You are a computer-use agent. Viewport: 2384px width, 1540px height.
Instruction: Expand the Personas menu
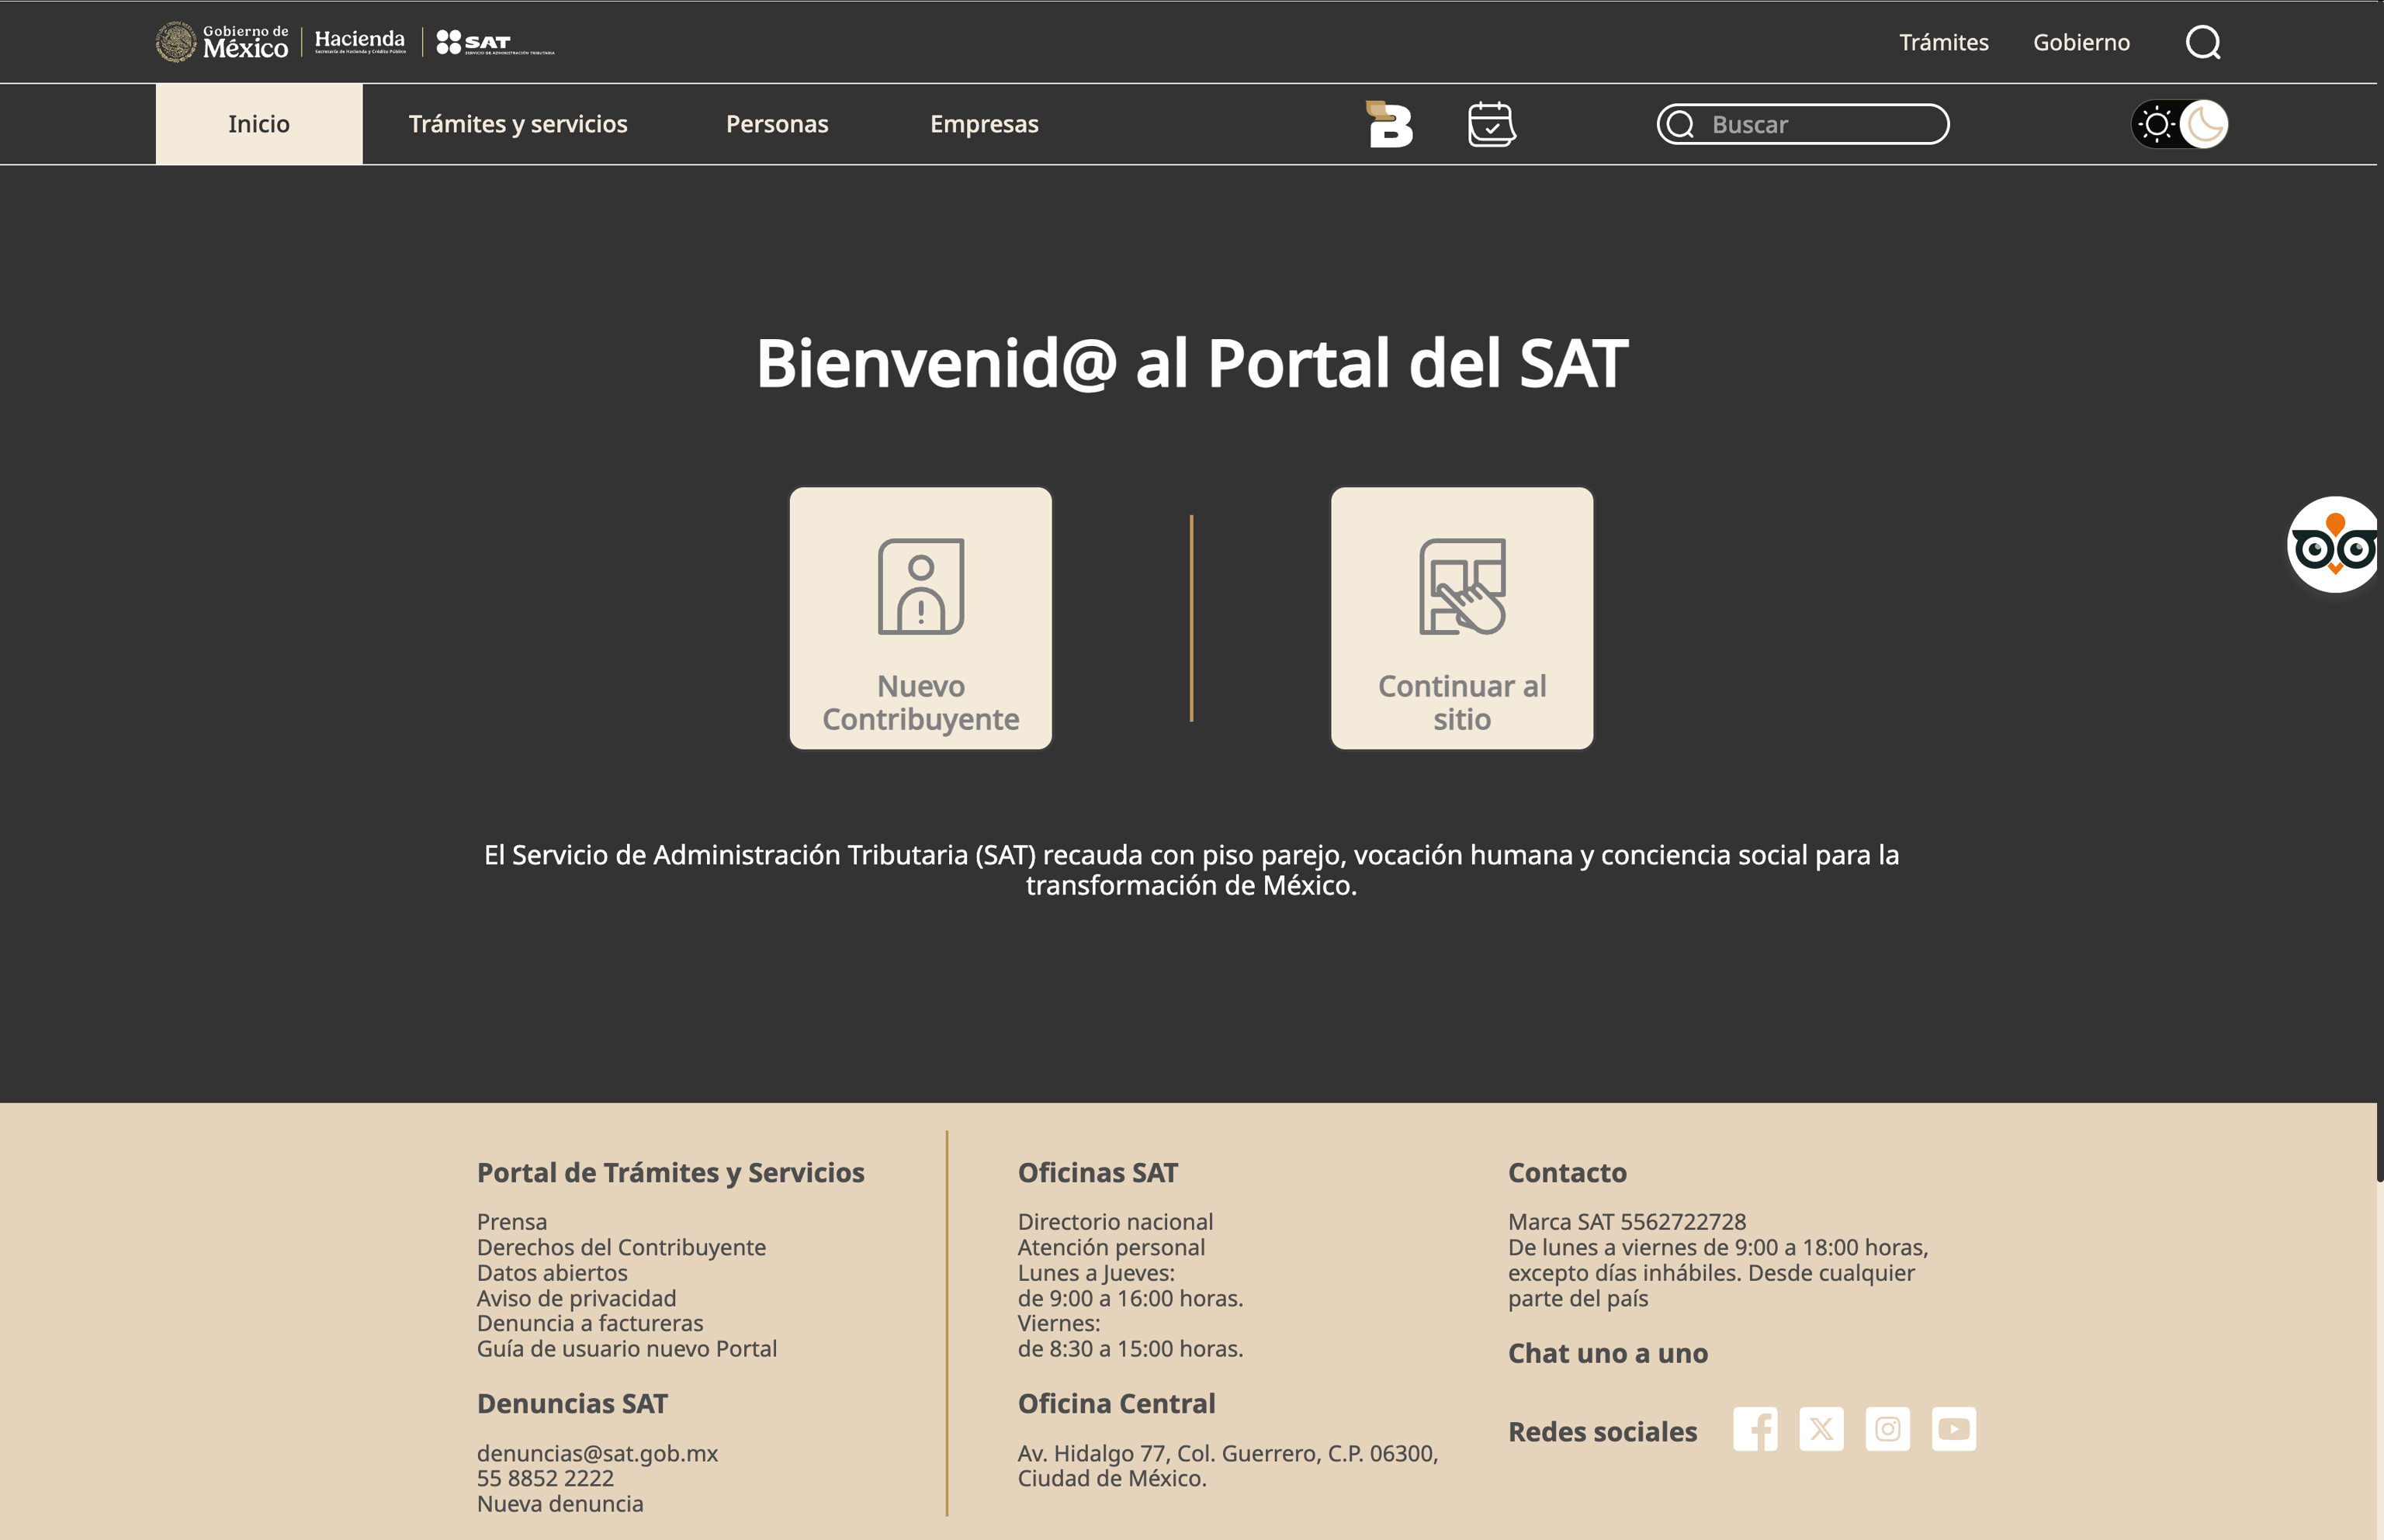point(777,124)
